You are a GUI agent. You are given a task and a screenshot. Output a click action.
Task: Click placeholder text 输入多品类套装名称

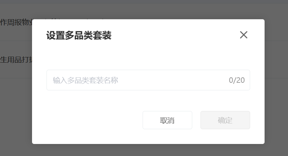coord(85,80)
